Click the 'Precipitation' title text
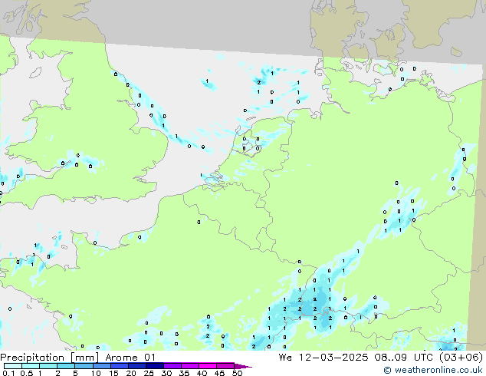 [32, 358]
